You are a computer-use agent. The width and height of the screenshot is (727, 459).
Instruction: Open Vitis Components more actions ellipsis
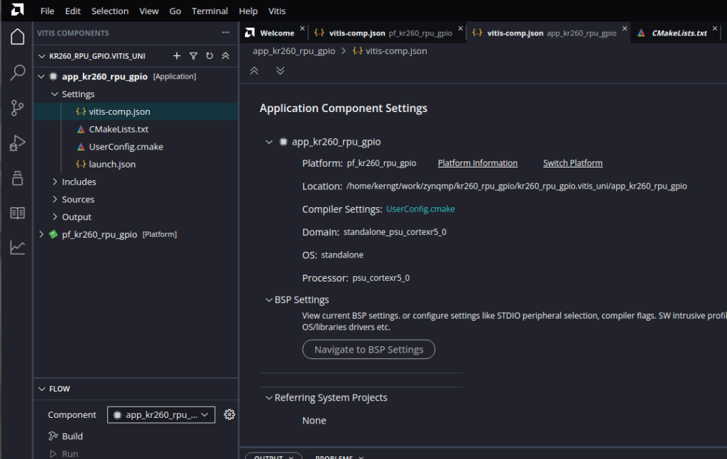pyautogui.click(x=225, y=33)
